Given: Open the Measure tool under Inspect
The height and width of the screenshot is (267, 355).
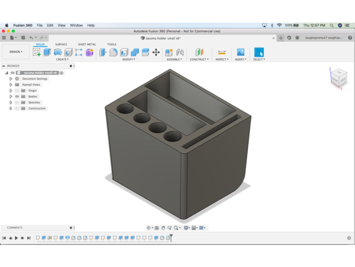Looking at the screenshot, I should (222, 53).
